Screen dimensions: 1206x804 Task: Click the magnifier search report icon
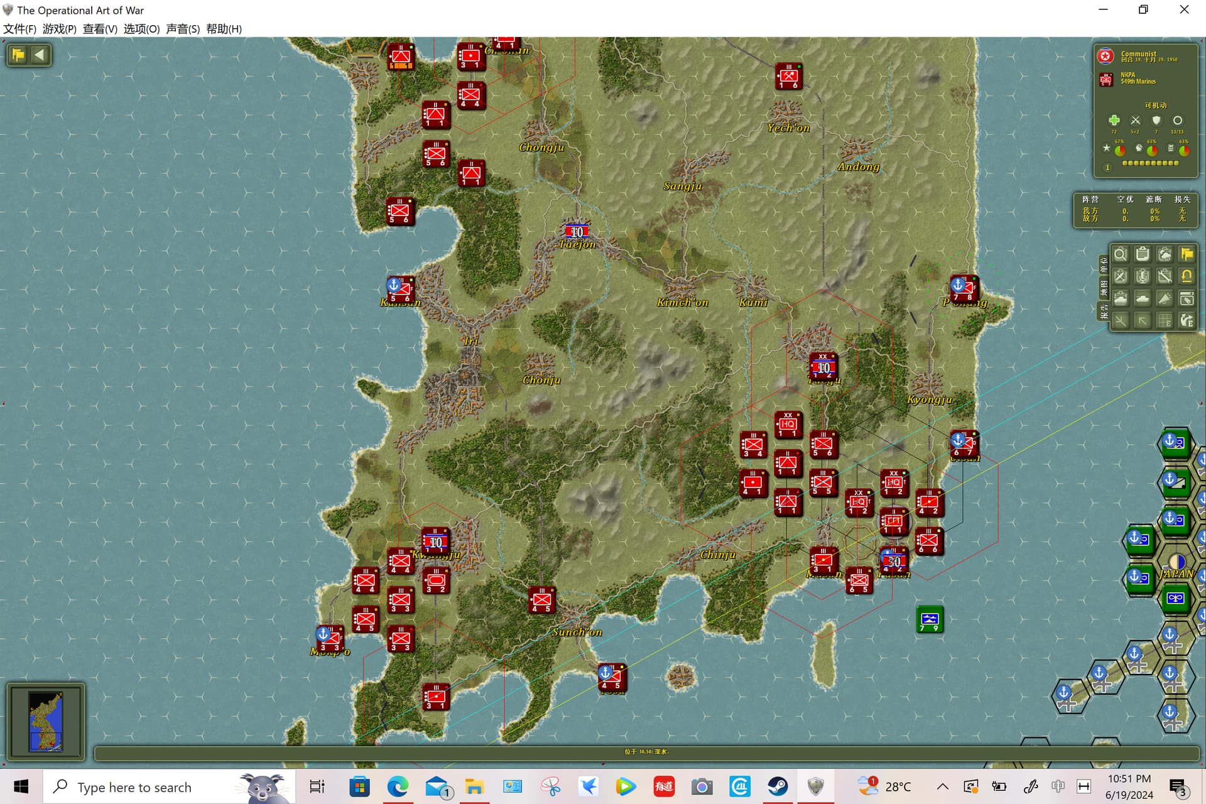point(1120,254)
